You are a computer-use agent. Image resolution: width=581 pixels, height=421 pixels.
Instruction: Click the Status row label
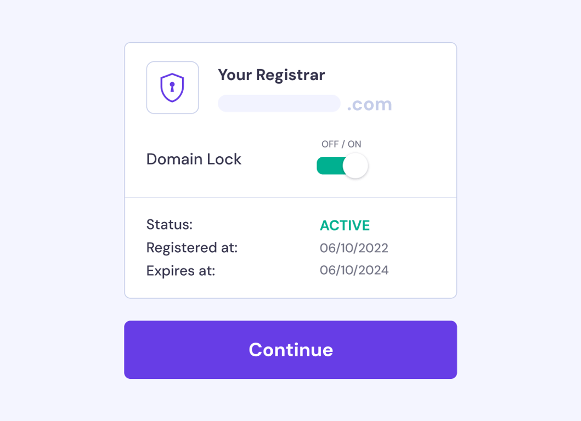170,225
